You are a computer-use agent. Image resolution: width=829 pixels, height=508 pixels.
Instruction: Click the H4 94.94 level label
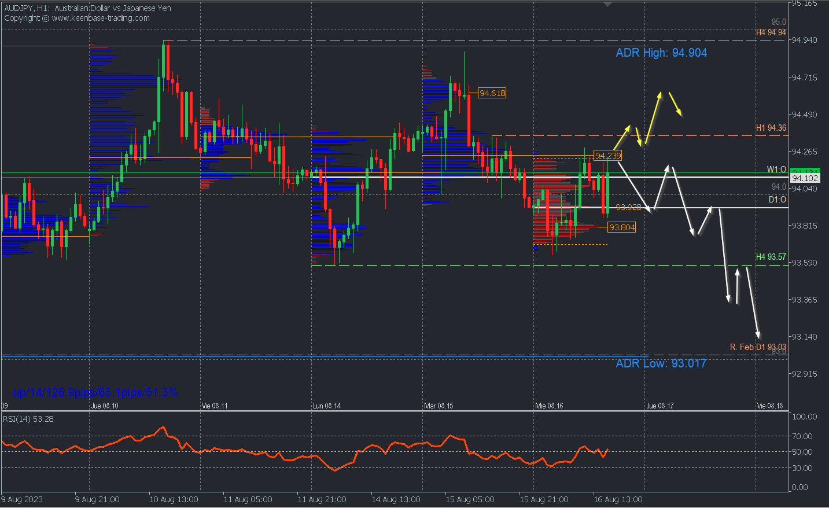[x=771, y=32]
